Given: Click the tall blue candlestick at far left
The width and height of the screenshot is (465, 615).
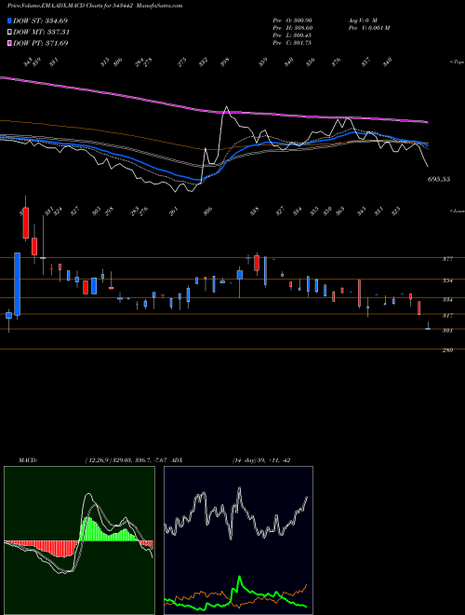Looking at the screenshot, I should tap(18, 284).
